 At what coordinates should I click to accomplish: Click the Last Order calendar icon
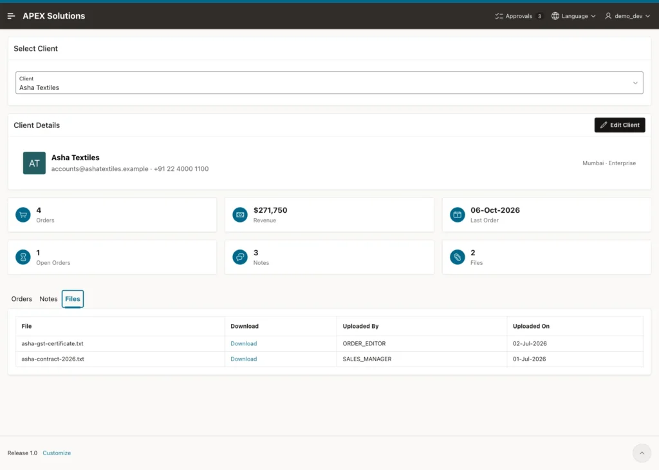[x=458, y=215]
